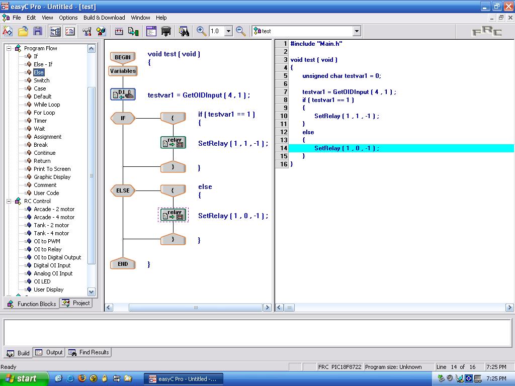Select the Assignment tree item
This screenshot has height=386, width=515.
coord(48,137)
